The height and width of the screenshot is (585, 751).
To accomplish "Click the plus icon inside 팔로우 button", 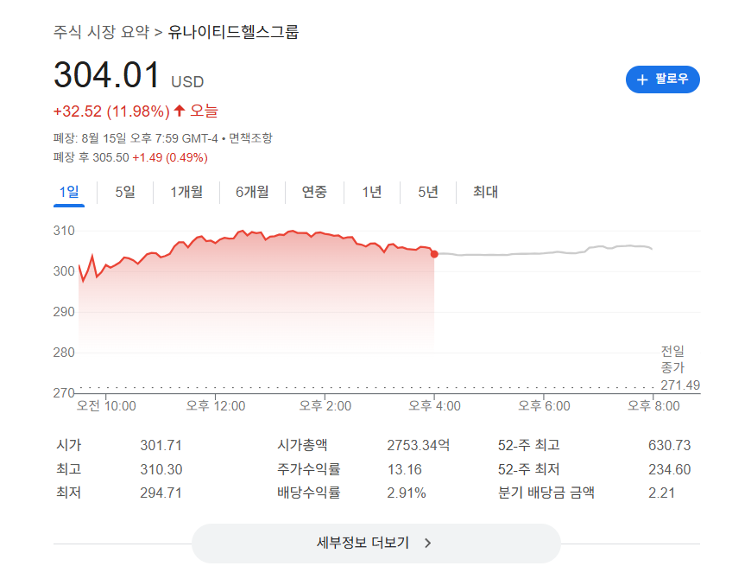I will click(x=642, y=79).
